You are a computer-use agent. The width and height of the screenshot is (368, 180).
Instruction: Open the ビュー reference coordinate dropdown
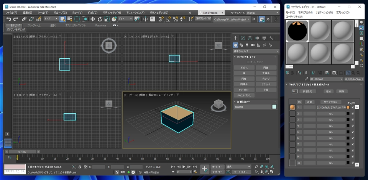tap(125, 19)
